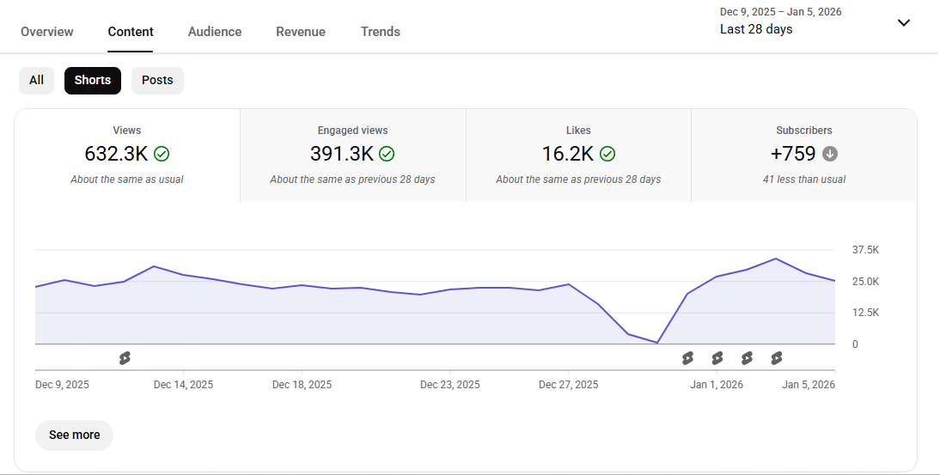Screen dimensions: 940x475
Task: Click the lowest dip point on the views chart
Action: (x=657, y=343)
